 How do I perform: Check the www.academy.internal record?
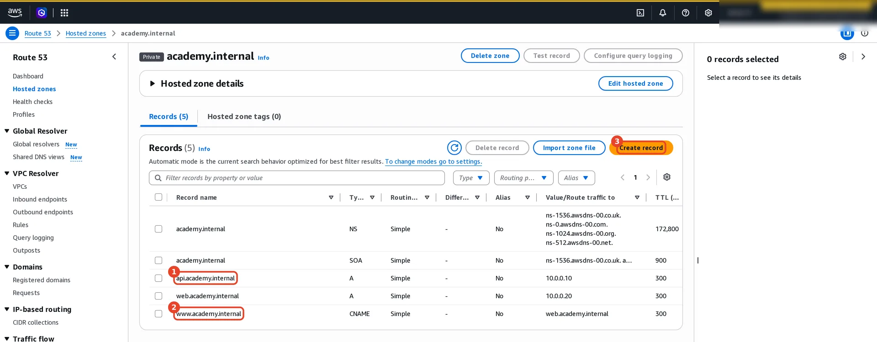(x=158, y=314)
